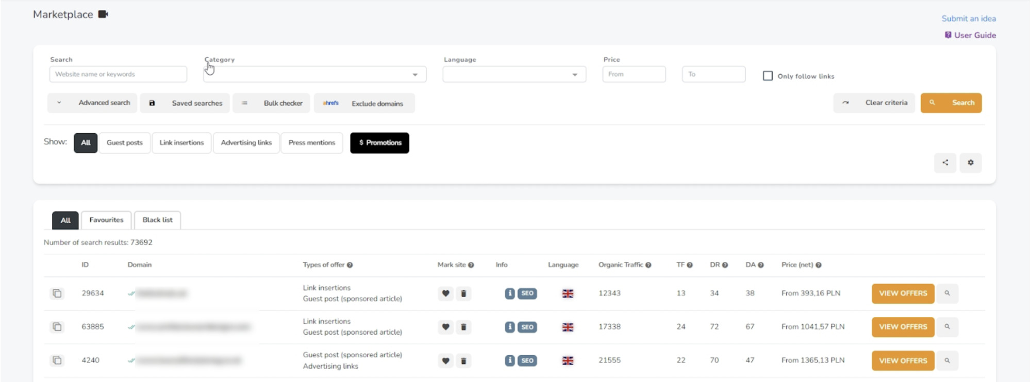Open table settings gear icon
1031x382 pixels.
(970, 163)
